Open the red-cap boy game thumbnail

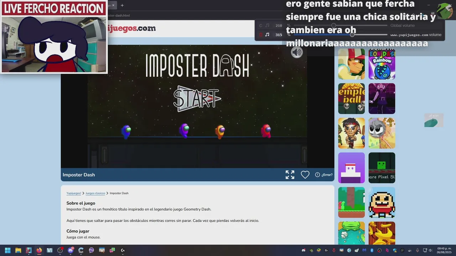352,64
